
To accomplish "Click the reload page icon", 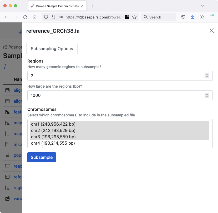I will tap(25, 17).
